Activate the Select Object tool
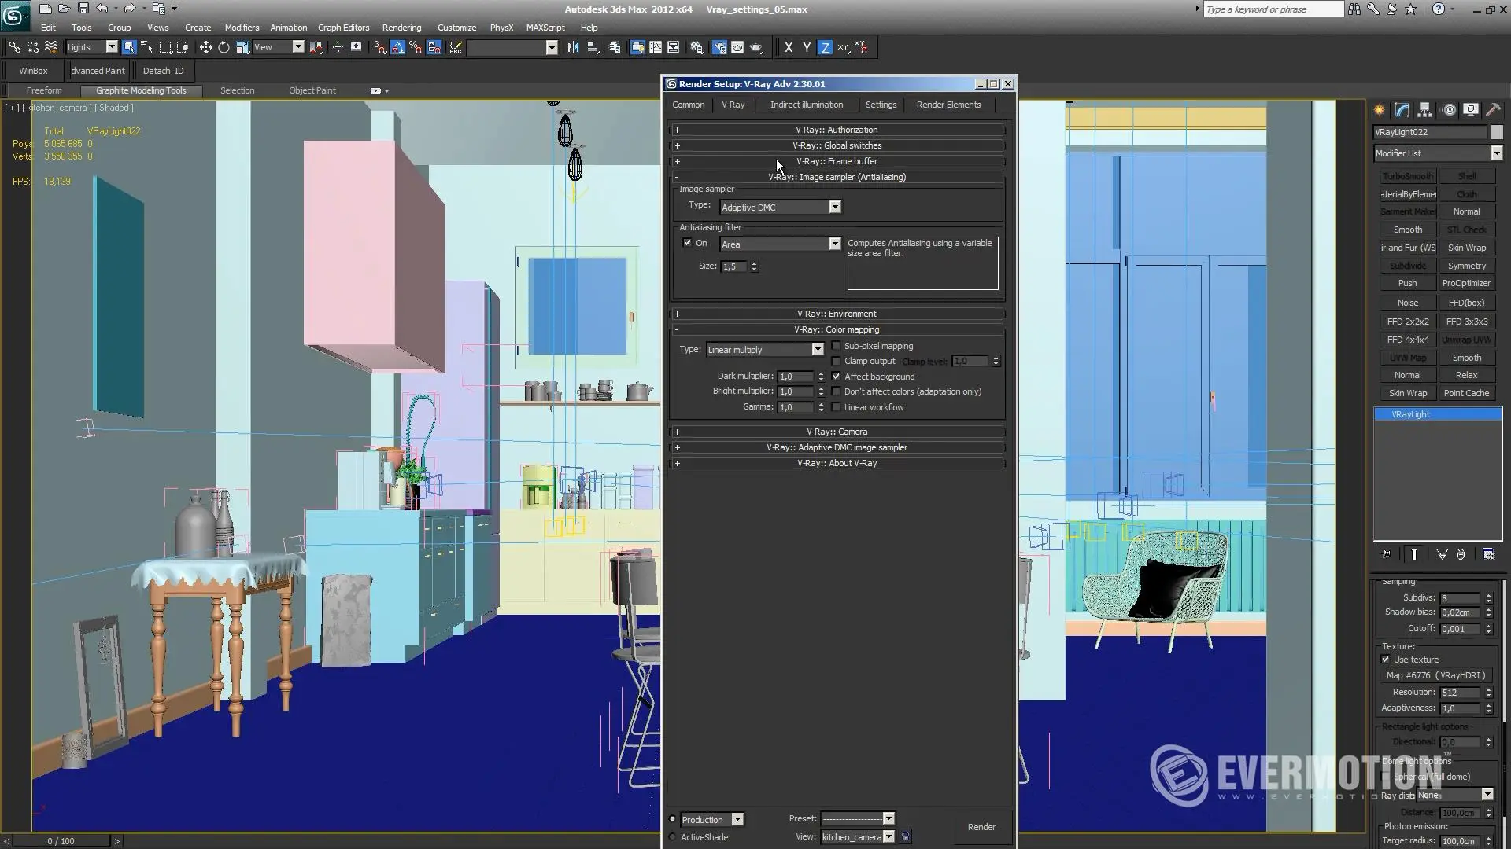The height and width of the screenshot is (849, 1511). pos(129,47)
